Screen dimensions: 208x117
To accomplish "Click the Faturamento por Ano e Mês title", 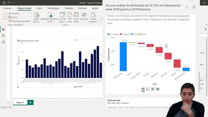I will point(28,41).
